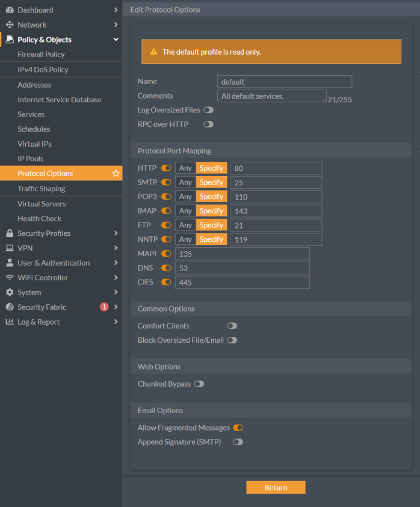Collapse the Policy & Objects section
Screen dimensions: 420x507
116,40
